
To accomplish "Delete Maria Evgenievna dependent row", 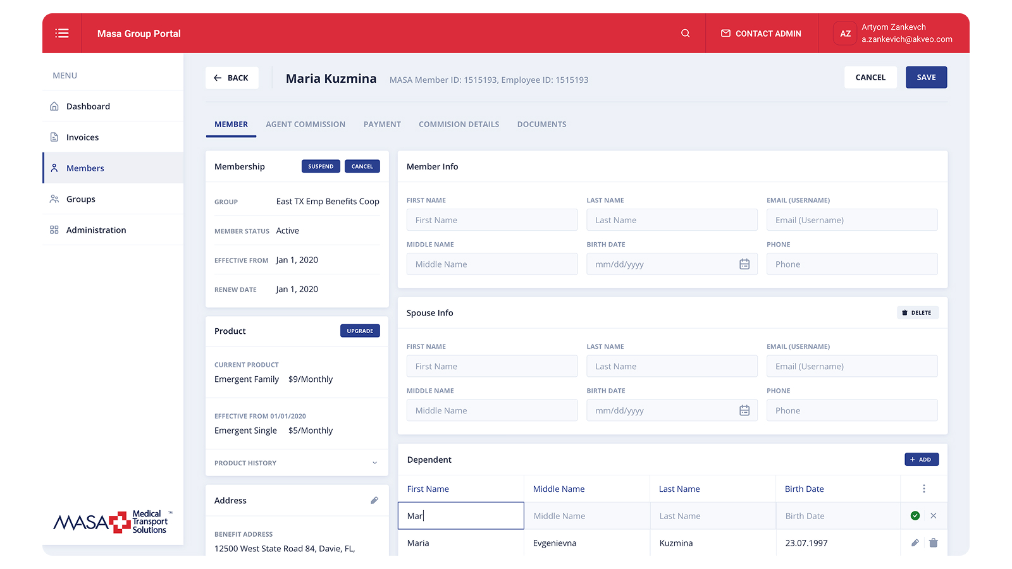I will click(934, 543).
